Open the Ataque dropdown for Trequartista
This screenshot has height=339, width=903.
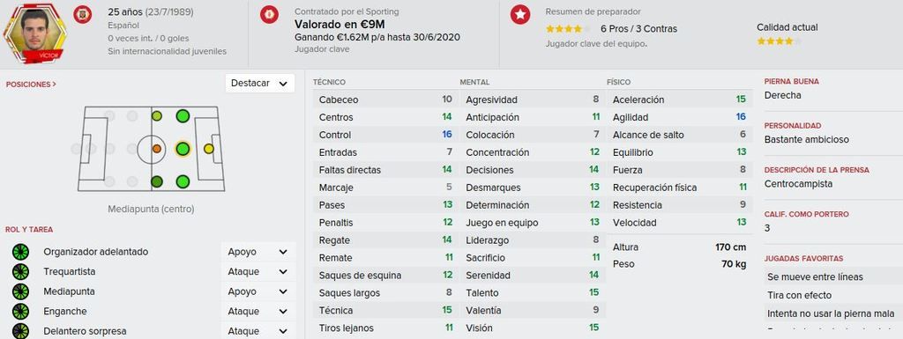pyautogui.click(x=257, y=272)
